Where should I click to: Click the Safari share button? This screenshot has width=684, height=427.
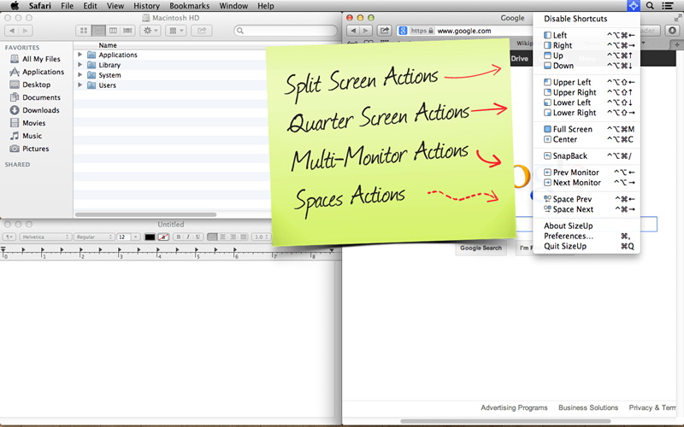[385, 31]
